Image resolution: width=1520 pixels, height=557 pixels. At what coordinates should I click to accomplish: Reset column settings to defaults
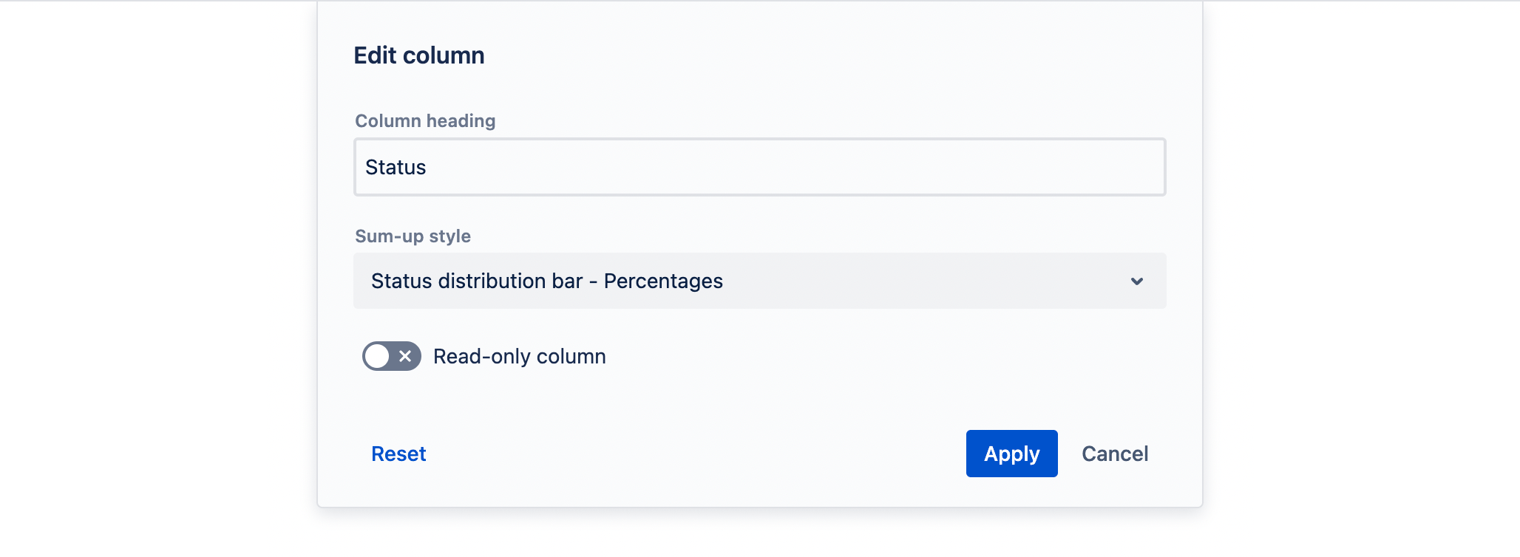[398, 454]
